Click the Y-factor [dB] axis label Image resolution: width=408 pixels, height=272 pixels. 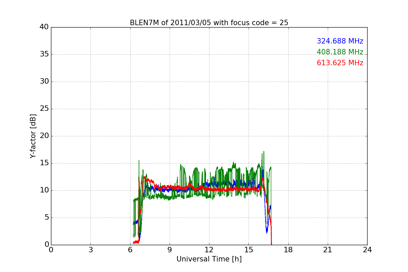pos(33,136)
